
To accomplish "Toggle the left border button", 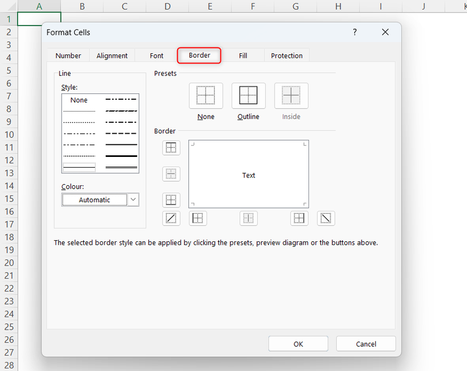I will pos(198,218).
